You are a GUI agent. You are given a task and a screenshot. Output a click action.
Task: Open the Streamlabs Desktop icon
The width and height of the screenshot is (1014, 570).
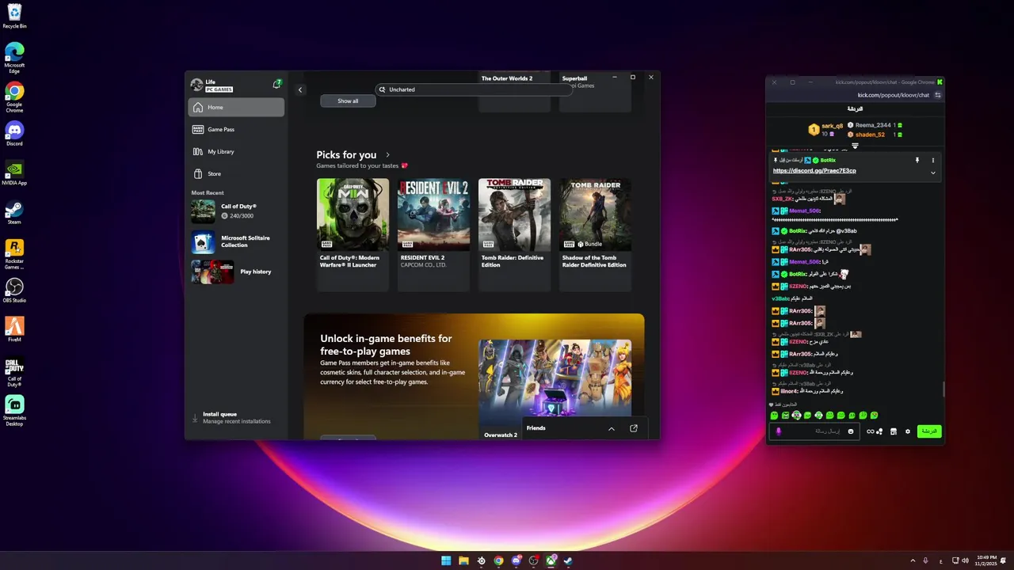click(14, 410)
